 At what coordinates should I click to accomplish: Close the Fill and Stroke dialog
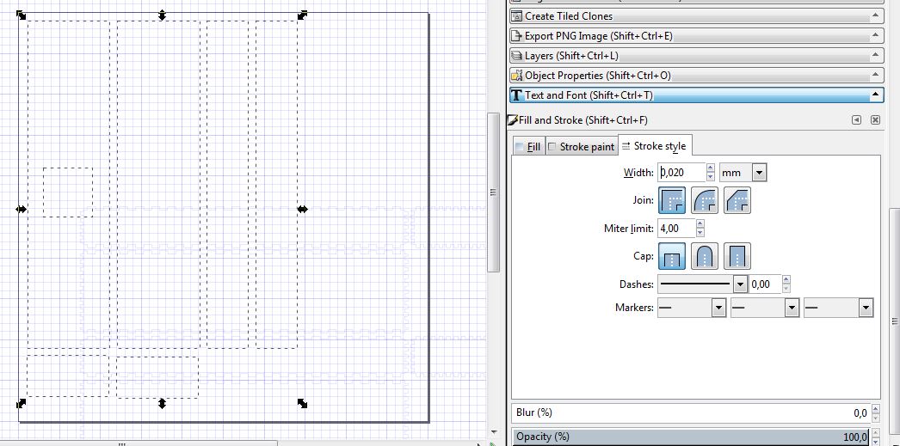pyautogui.click(x=875, y=119)
